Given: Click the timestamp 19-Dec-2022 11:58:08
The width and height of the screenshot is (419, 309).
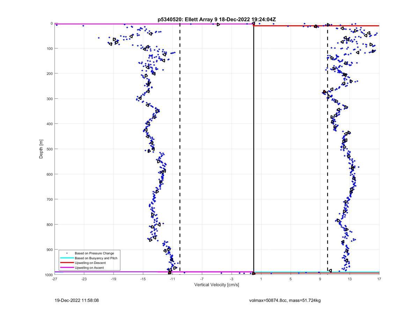Looking at the screenshot, I should [x=76, y=300].
